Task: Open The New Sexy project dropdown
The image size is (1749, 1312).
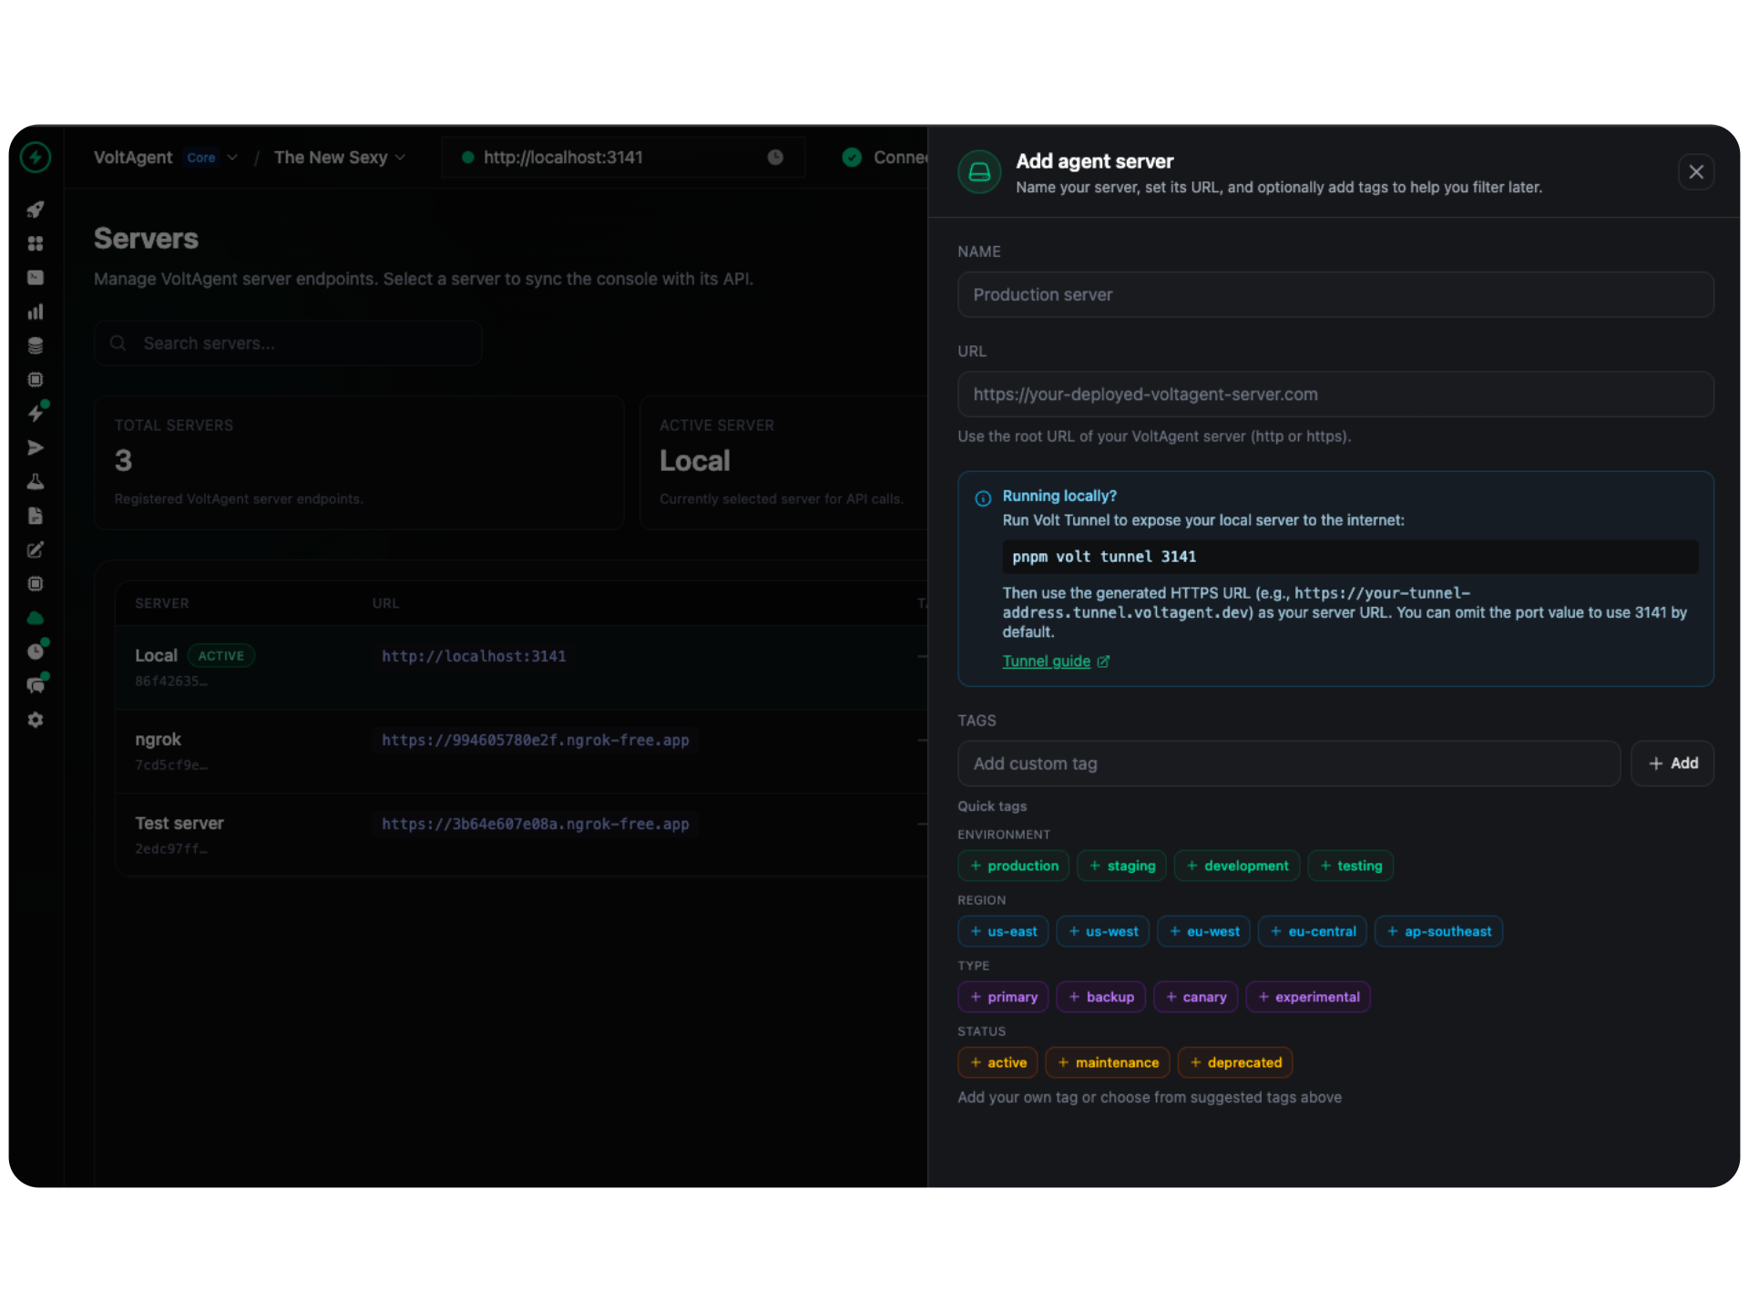Action: pos(339,157)
